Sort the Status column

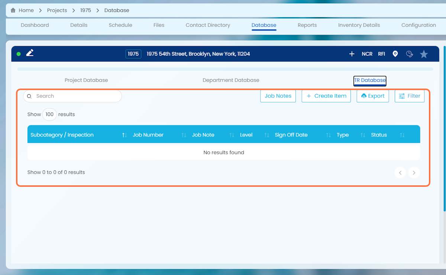(402, 135)
